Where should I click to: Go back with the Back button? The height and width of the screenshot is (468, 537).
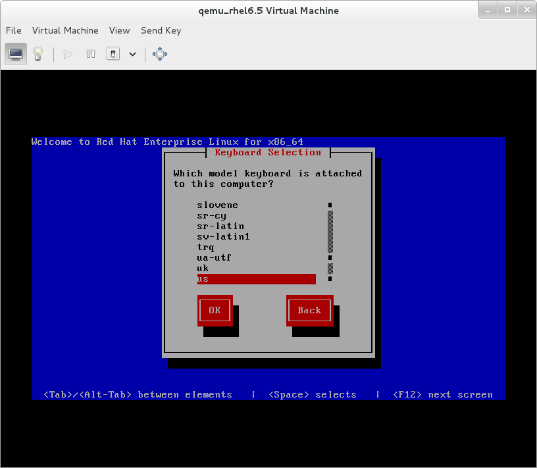[309, 311]
